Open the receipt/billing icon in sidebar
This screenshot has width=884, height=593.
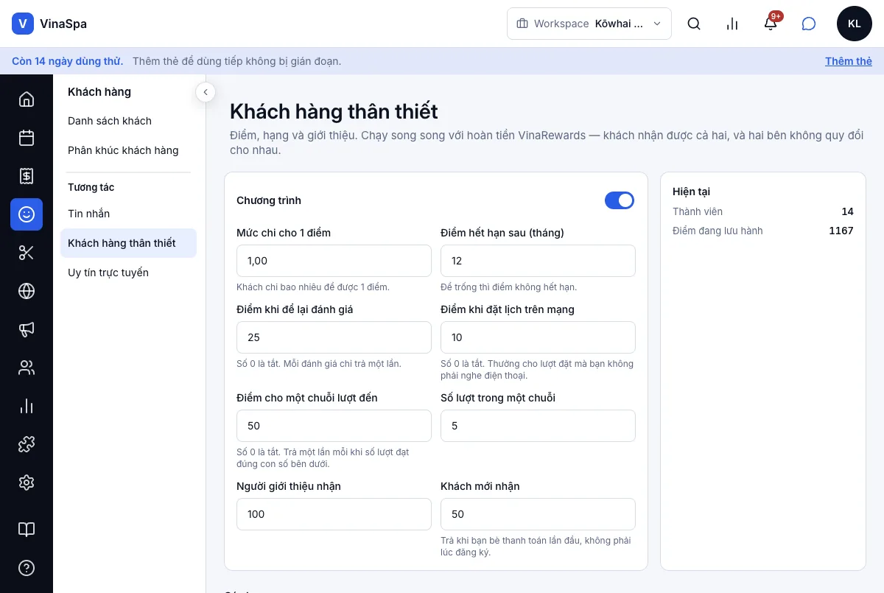[27, 176]
